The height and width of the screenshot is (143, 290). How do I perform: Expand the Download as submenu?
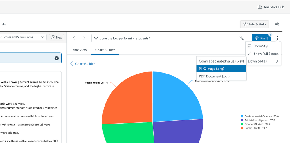(263, 61)
